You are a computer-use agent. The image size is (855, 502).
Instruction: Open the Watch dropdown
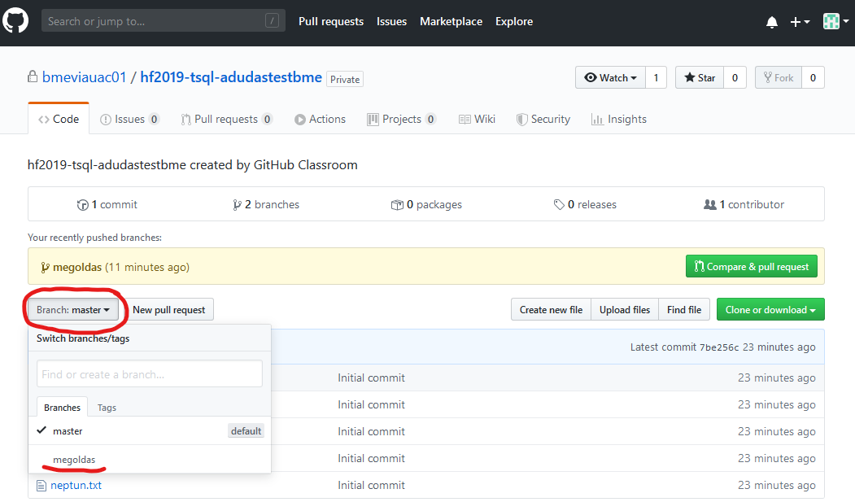[x=609, y=77]
